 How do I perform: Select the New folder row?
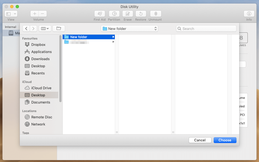89,37
